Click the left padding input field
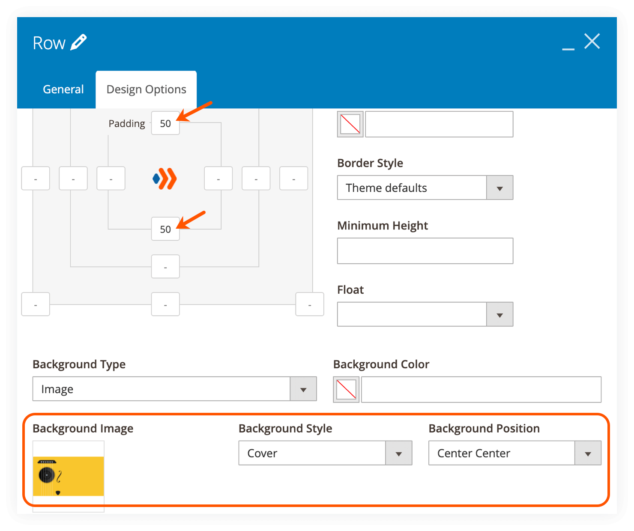 pyautogui.click(x=111, y=179)
